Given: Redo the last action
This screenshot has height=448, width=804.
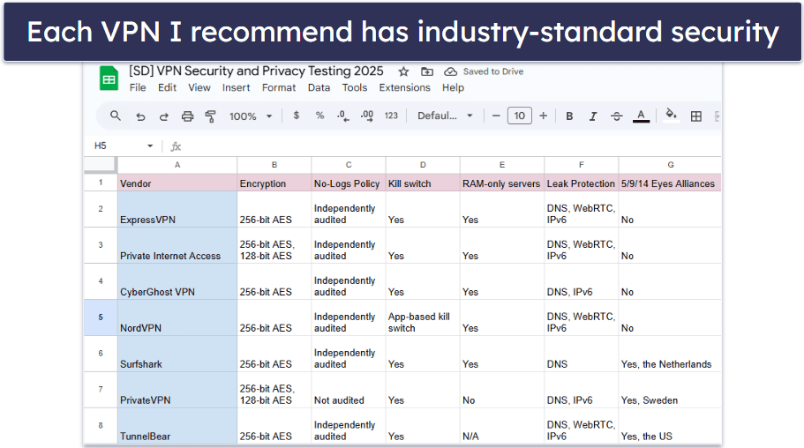Looking at the screenshot, I should pos(163,116).
